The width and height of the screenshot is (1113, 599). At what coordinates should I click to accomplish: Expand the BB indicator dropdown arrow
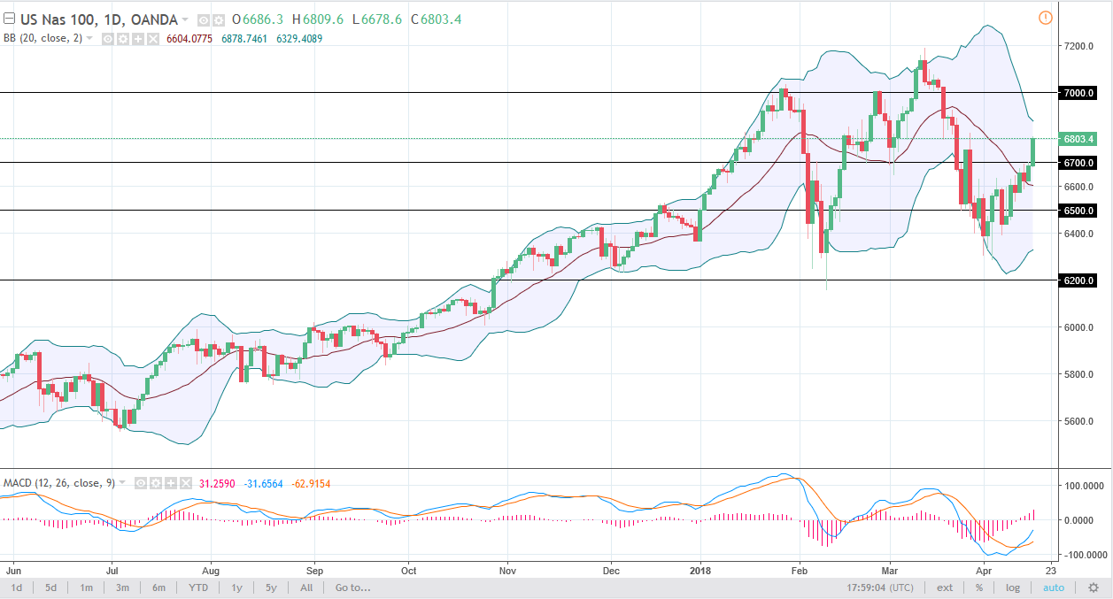(x=88, y=39)
